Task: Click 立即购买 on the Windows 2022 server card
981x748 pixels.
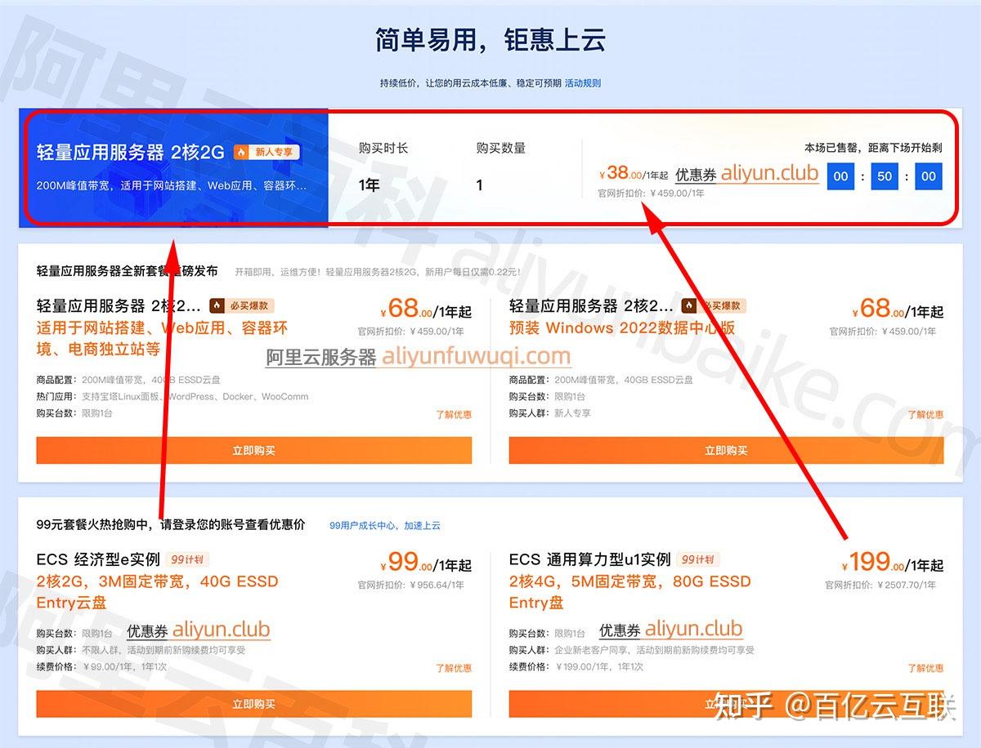Action: point(726,450)
